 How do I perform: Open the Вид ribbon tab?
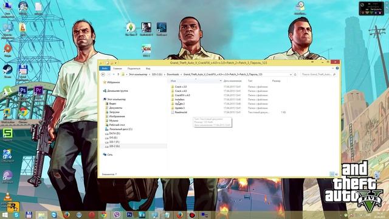tap(148, 69)
